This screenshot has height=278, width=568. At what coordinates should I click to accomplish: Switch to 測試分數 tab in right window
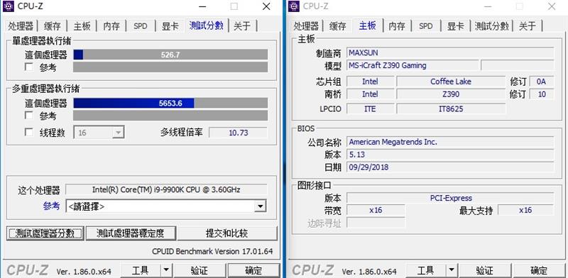tap(491, 26)
